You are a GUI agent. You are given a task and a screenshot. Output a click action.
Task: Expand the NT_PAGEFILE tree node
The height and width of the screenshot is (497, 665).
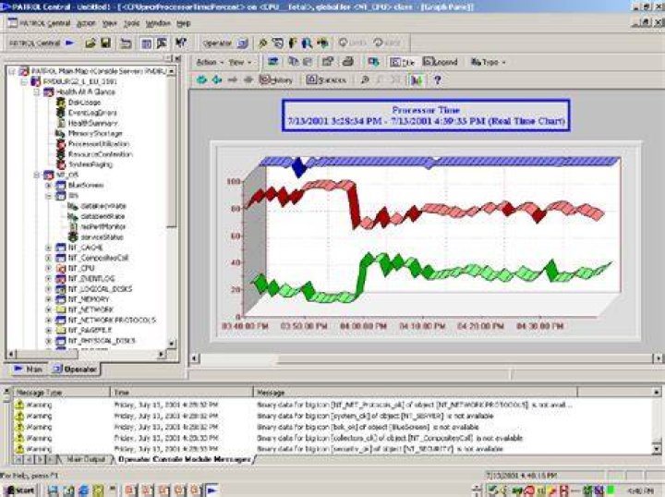click(x=48, y=331)
